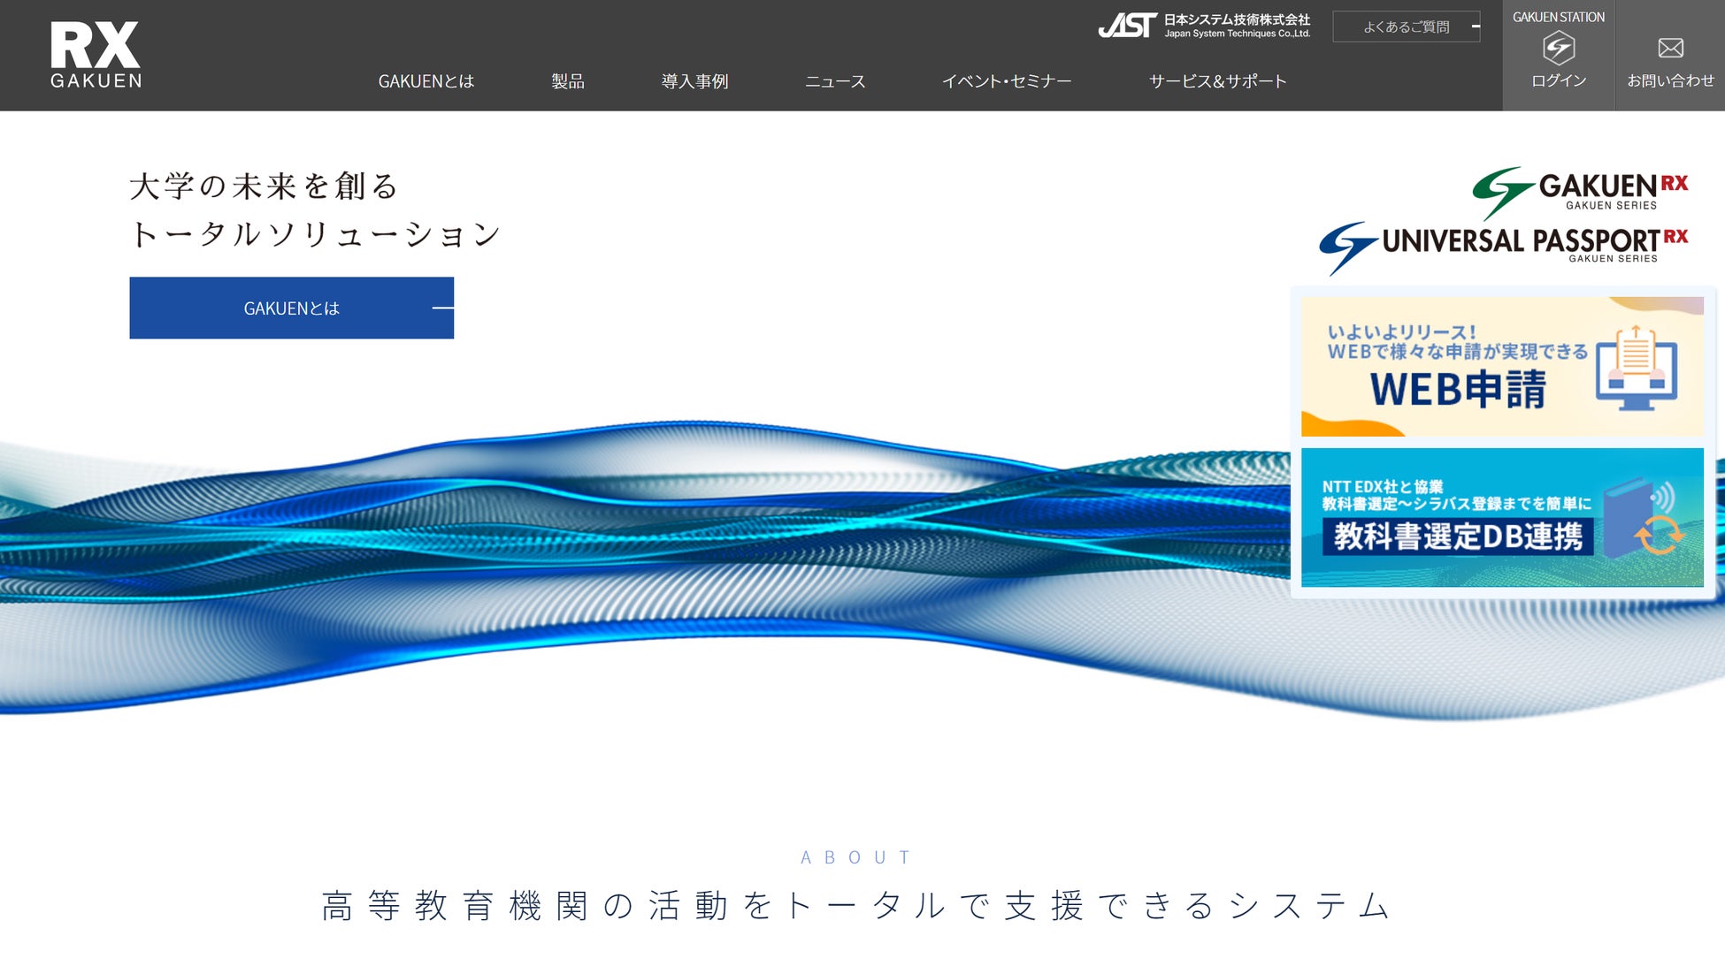Click the よくあるご質問 link
Image resolution: width=1725 pixels, height=974 pixels.
click(1405, 27)
